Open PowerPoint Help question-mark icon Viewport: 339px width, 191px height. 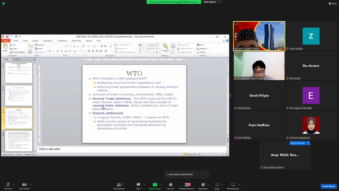pyautogui.click(x=227, y=40)
